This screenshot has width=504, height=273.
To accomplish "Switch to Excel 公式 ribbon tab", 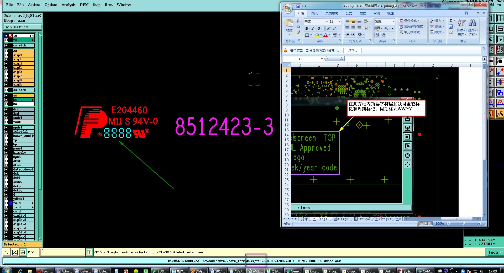I will pyautogui.click(x=349, y=13).
